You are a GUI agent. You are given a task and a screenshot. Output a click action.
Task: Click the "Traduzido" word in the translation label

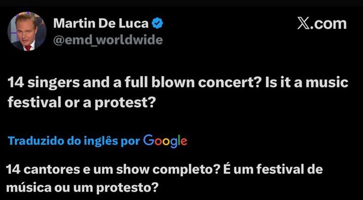pos(32,141)
